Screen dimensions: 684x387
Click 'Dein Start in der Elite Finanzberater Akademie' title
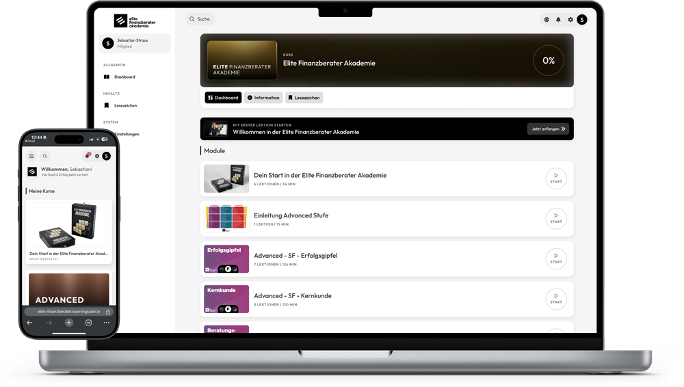(320, 176)
